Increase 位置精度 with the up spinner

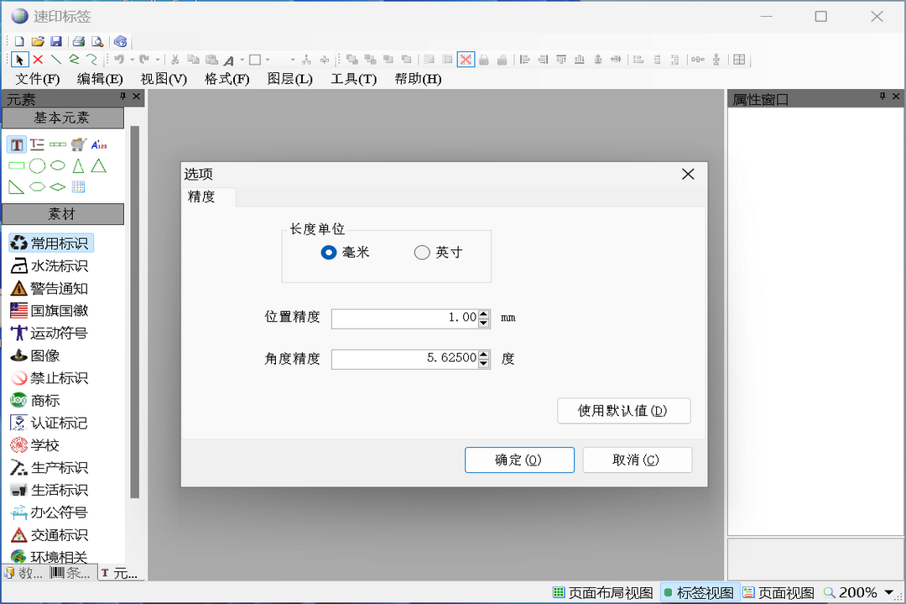coord(484,315)
